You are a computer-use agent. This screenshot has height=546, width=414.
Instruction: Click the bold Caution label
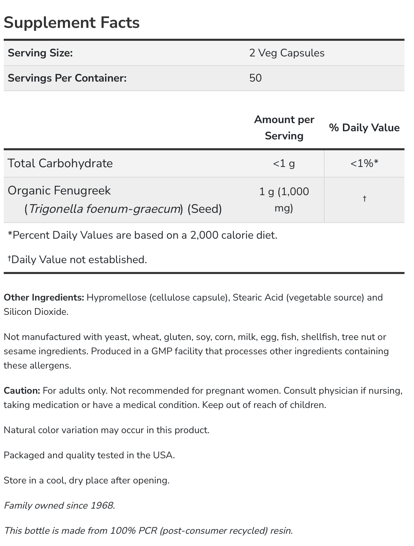(22, 391)
